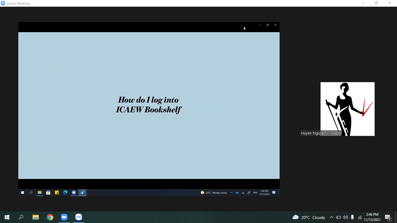The height and width of the screenshot is (223, 397).
Task: Open the clock showing 2:46 PM 11/13/2021
Action: (372, 217)
